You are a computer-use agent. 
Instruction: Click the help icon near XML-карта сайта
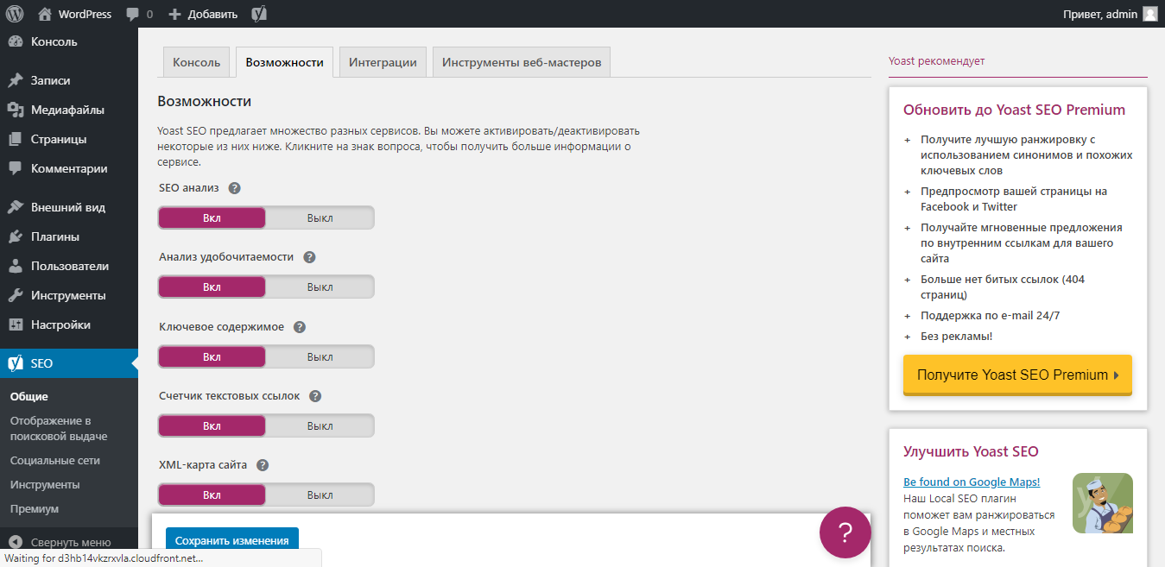[x=264, y=464]
